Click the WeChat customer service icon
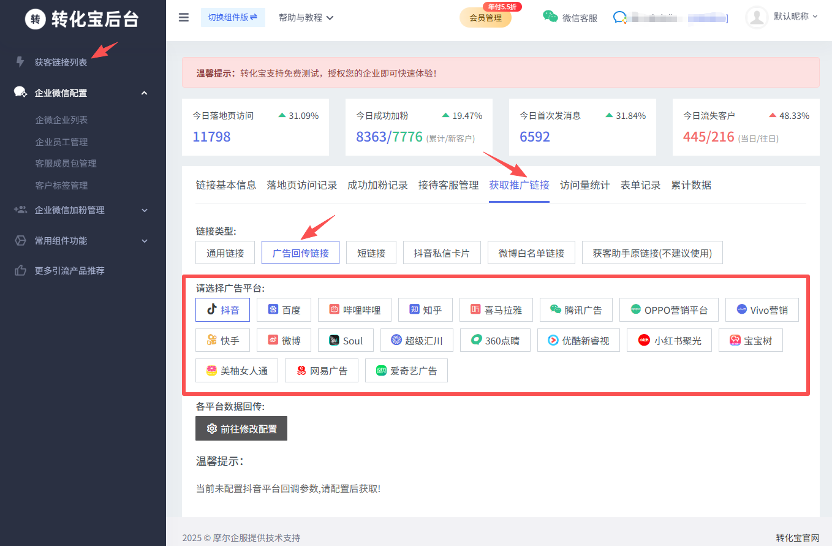 [550, 17]
